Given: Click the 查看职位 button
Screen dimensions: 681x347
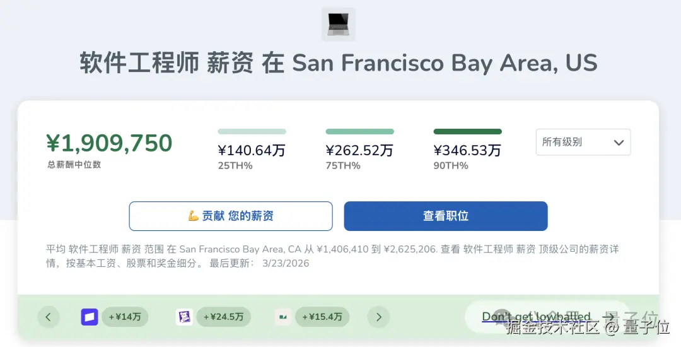Looking at the screenshot, I should [x=445, y=216].
